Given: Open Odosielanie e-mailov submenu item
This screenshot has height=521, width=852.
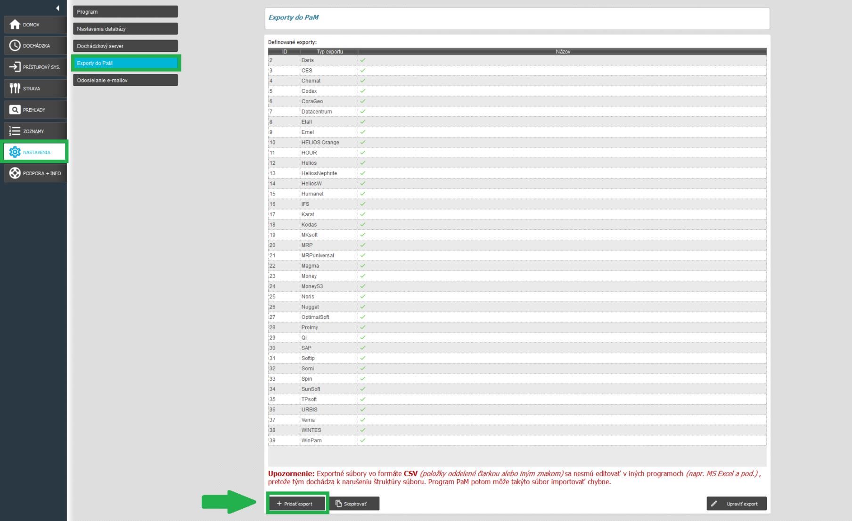Looking at the screenshot, I should [x=125, y=81].
